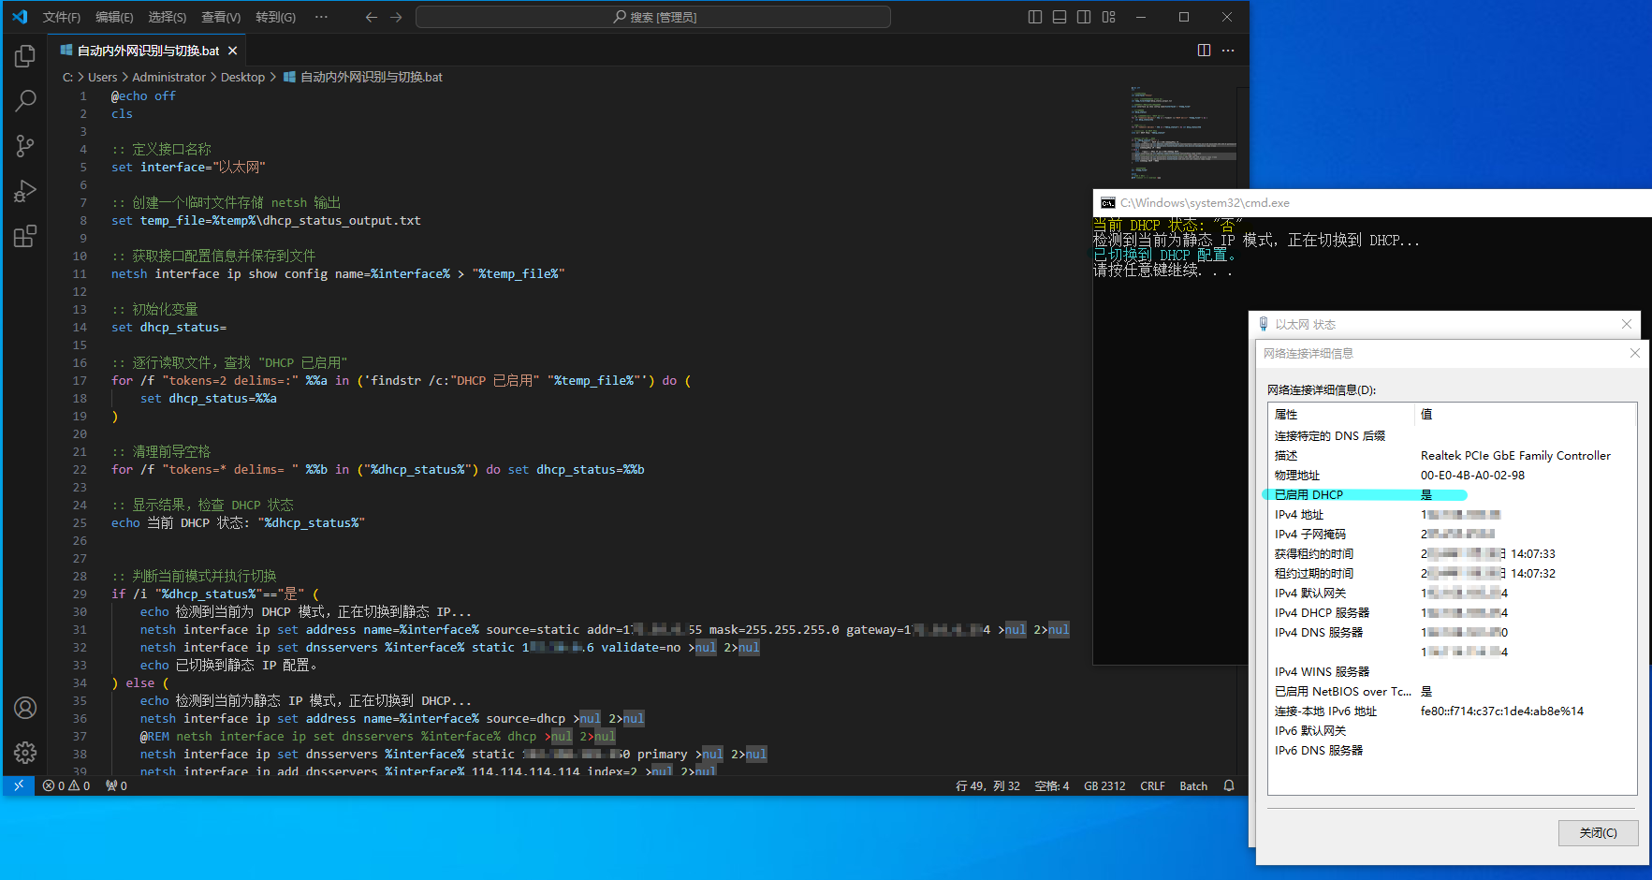
Task: Open the Explorer view in activity bar
Action: point(25,56)
